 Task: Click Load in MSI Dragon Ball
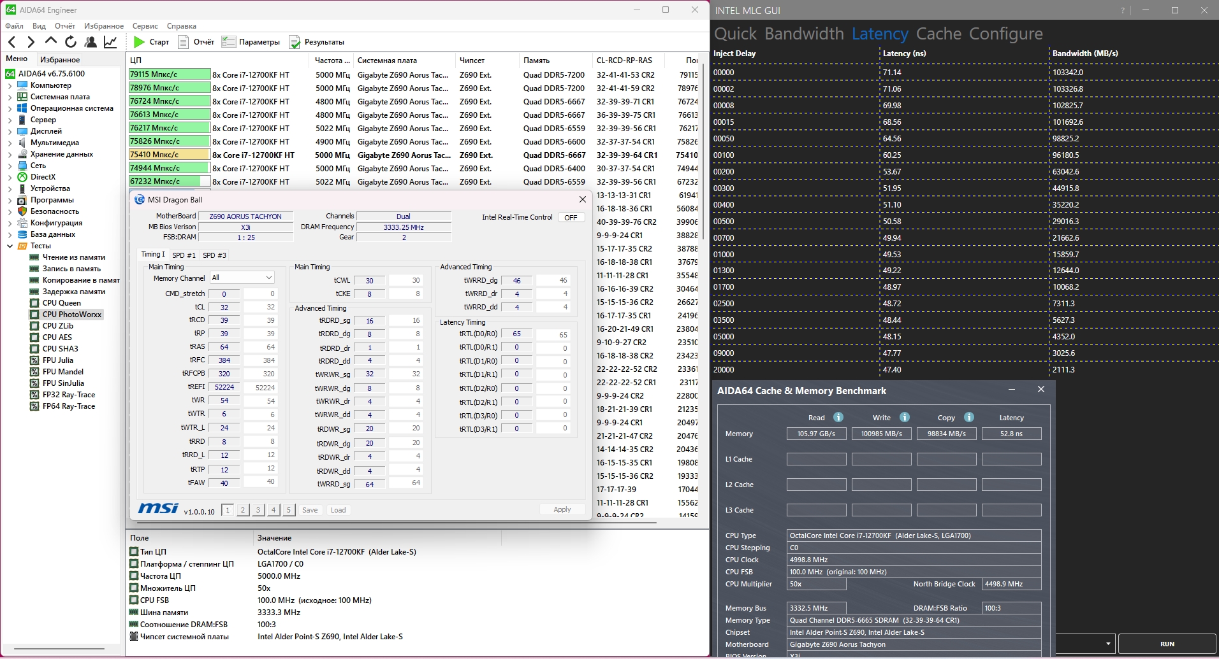click(x=338, y=510)
